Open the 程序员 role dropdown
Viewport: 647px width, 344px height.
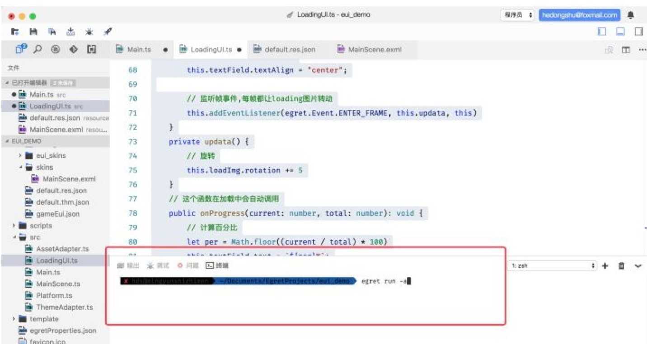[x=517, y=15]
